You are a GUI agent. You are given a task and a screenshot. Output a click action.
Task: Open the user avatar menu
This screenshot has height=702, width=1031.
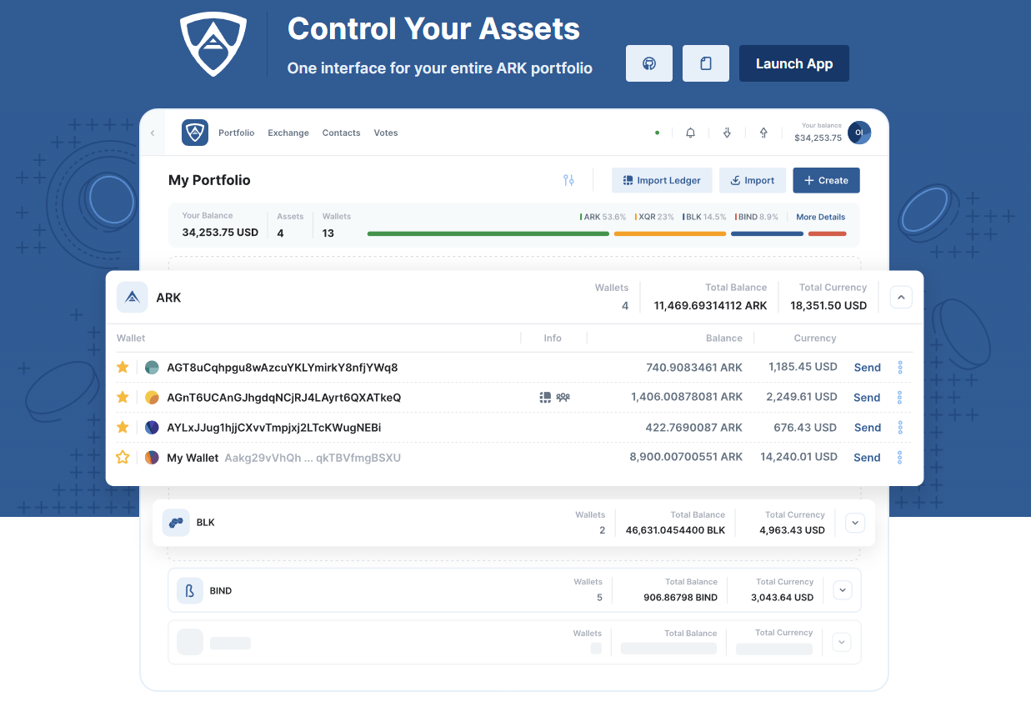tap(859, 133)
